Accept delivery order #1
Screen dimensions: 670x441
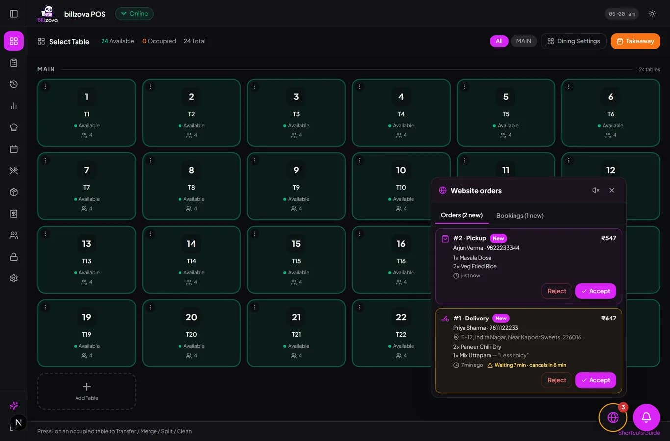[x=595, y=380]
